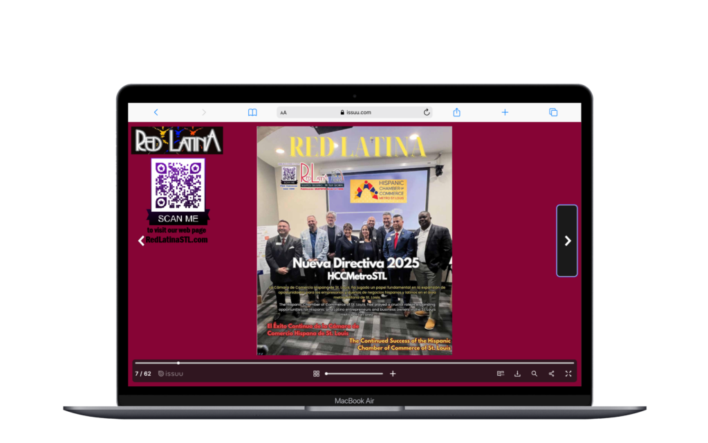Click the magazine cover page
This screenshot has height=443, width=708.
[x=355, y=240]
